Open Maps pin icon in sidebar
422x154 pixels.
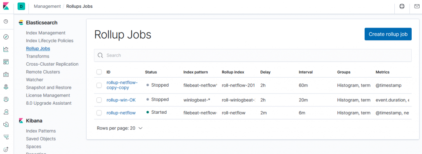pos(6,87)
